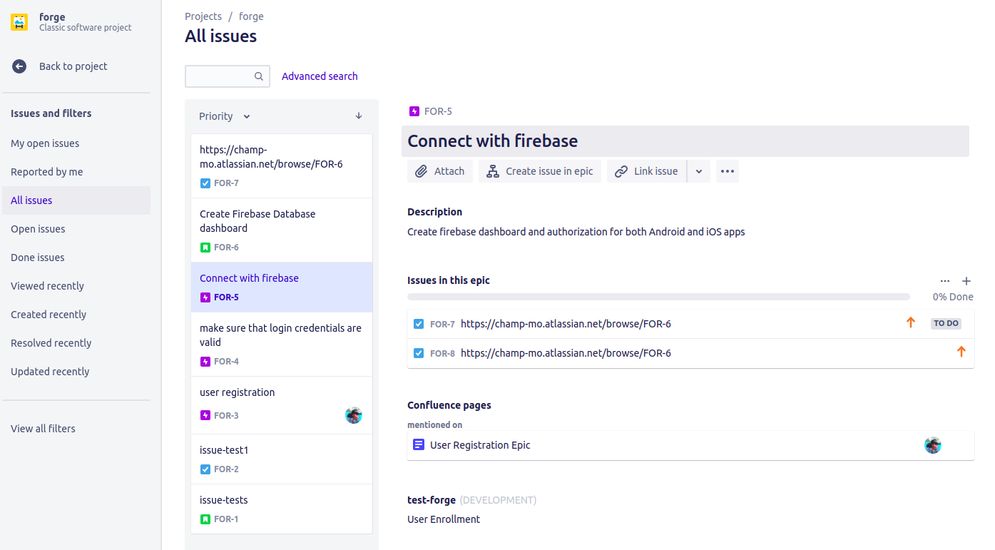Open the more actions ellipsis button
Screen dimensions: 995x550
(x=727, y=171)
